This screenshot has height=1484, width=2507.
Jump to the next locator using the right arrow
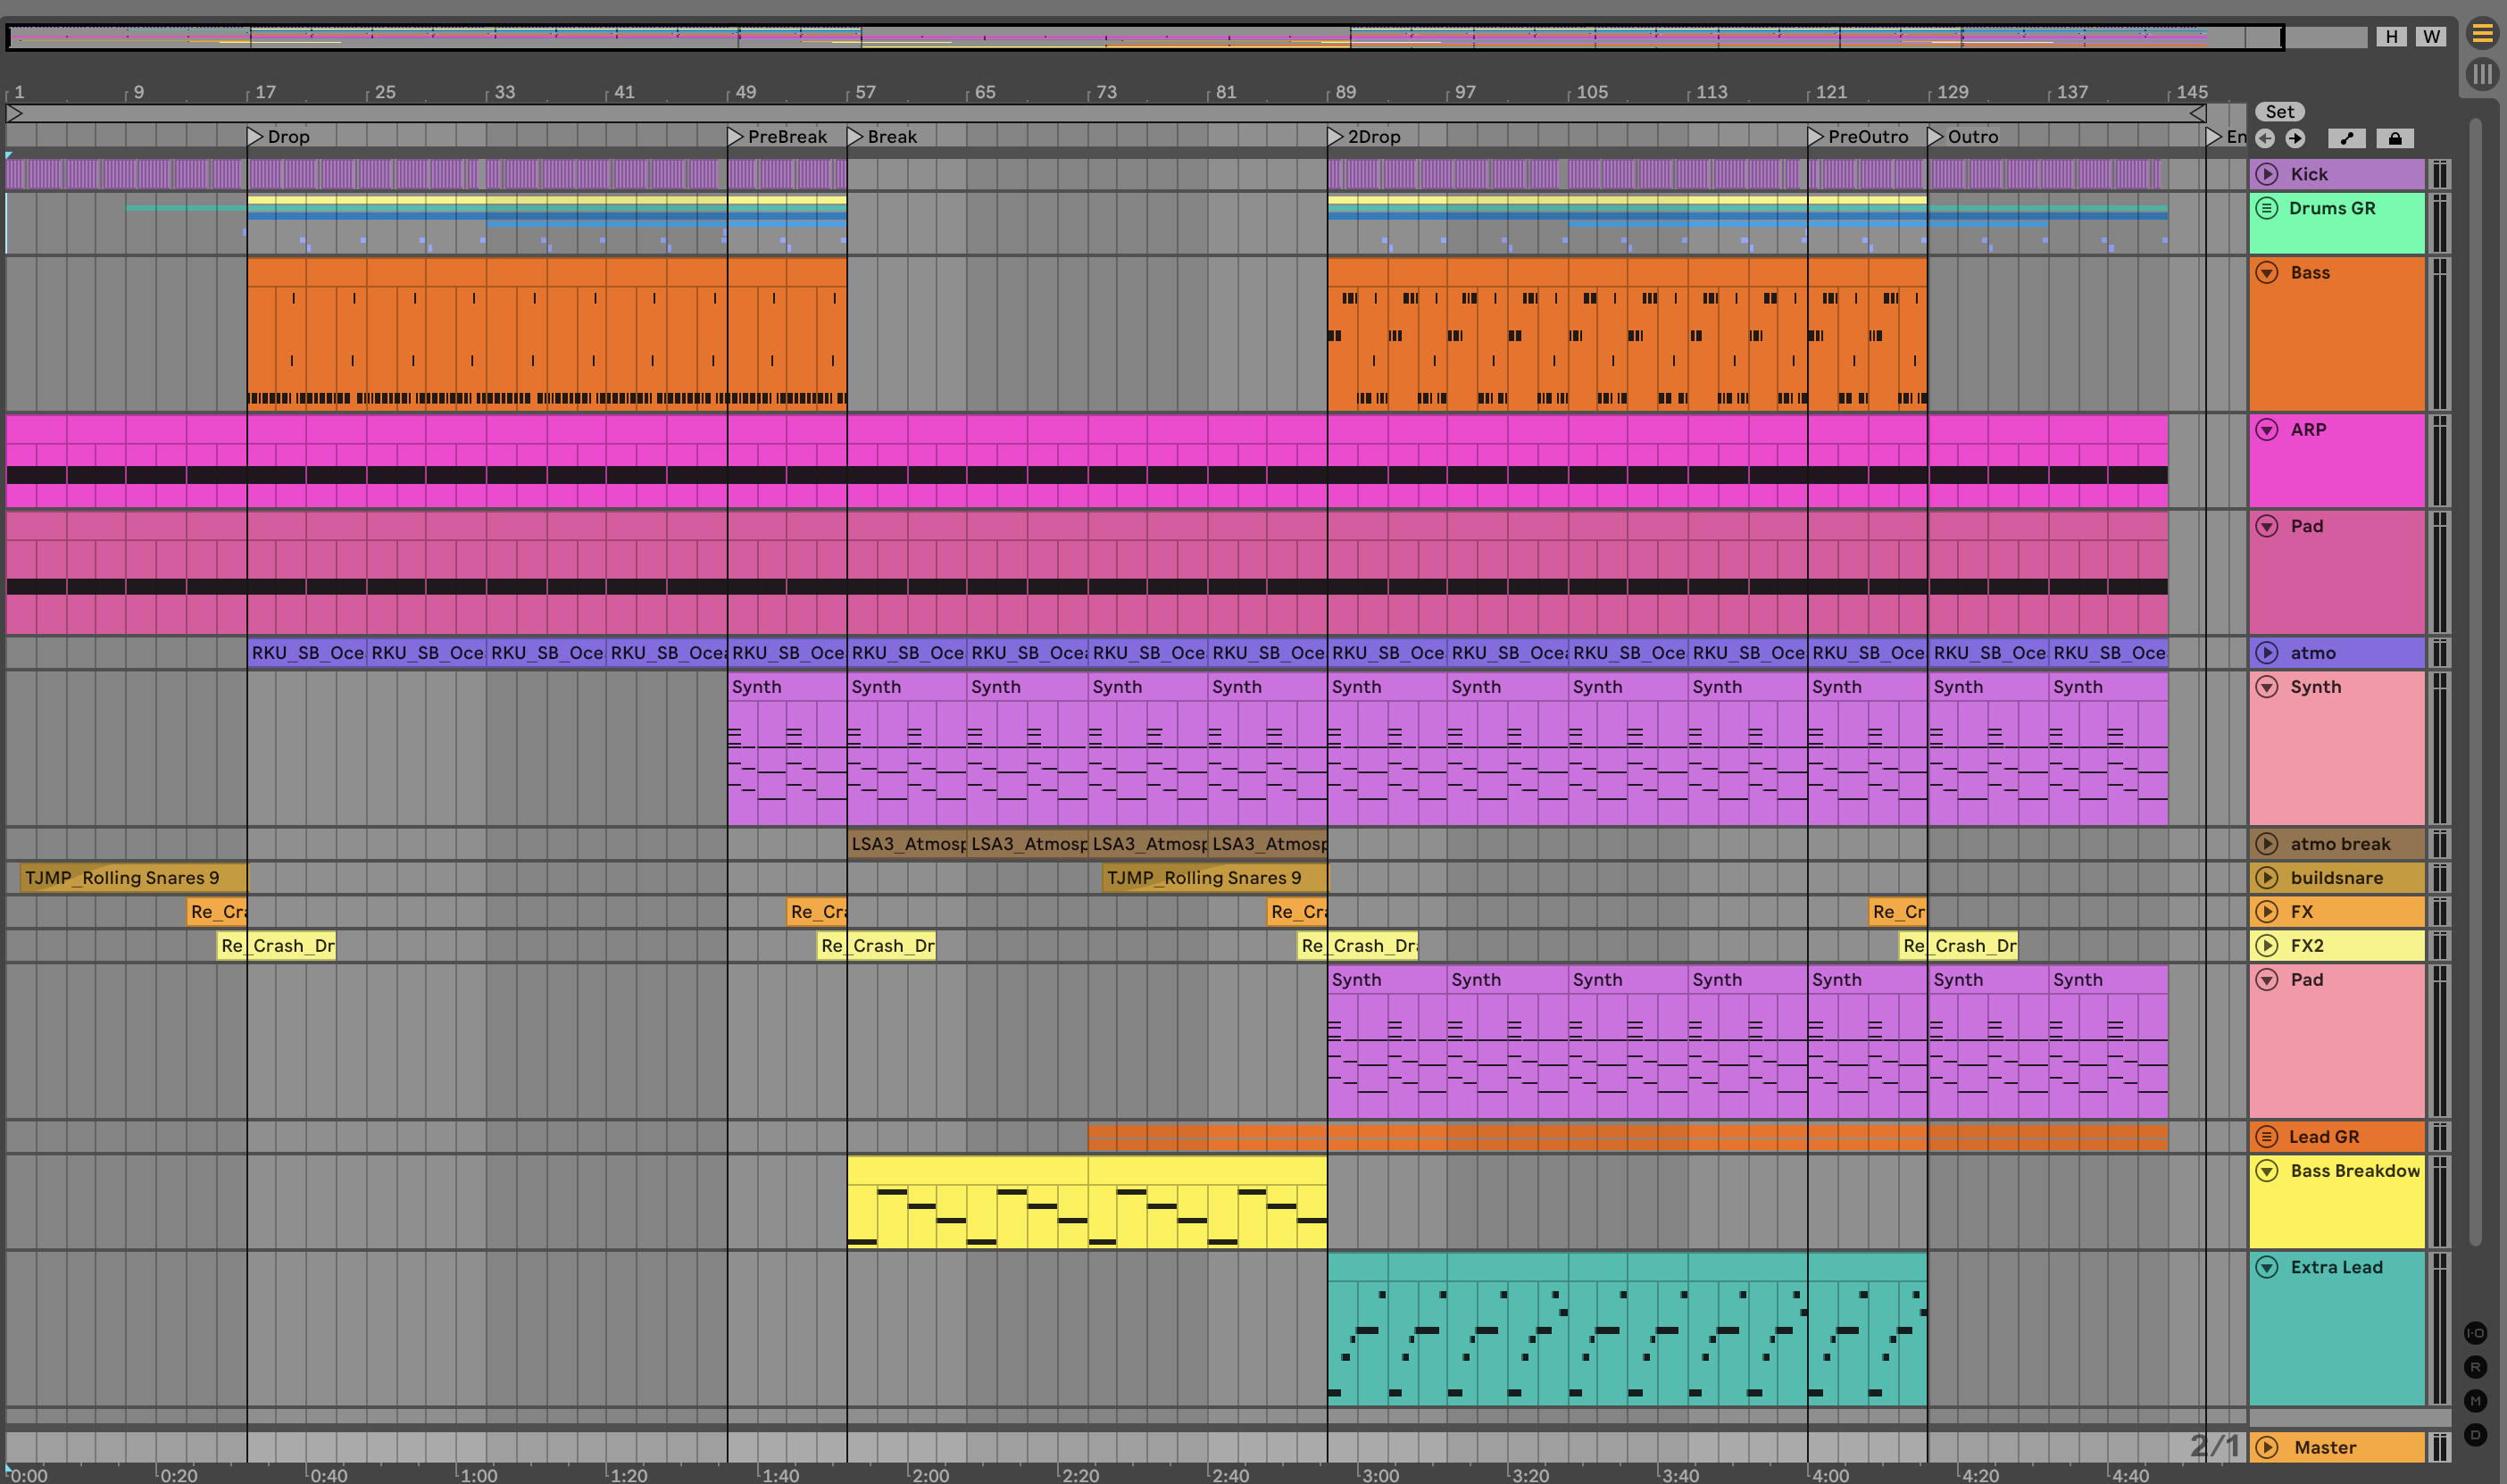(2295, 139)
